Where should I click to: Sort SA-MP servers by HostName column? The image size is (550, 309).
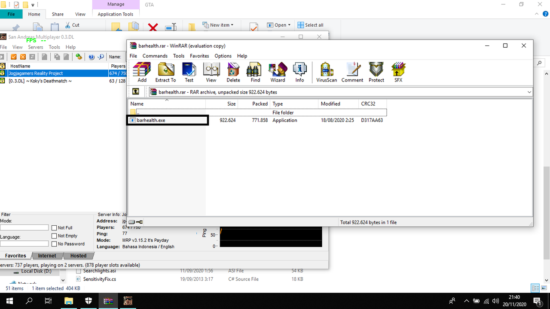58,66
